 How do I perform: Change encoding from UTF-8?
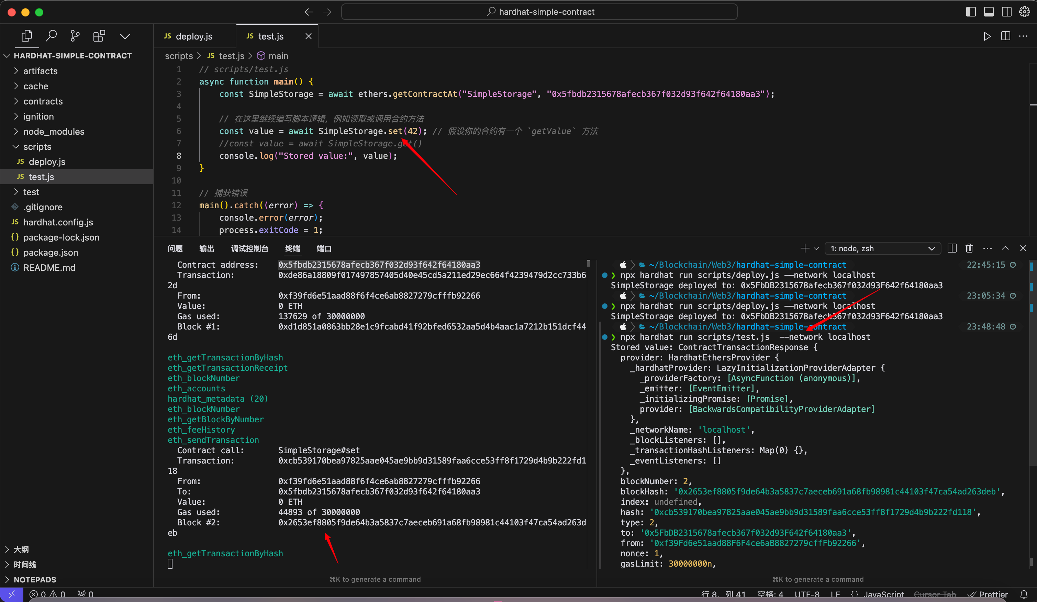point(806,594)
